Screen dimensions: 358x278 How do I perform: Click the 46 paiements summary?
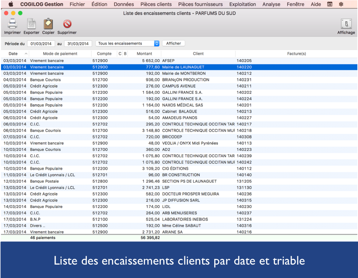[43, 238]
